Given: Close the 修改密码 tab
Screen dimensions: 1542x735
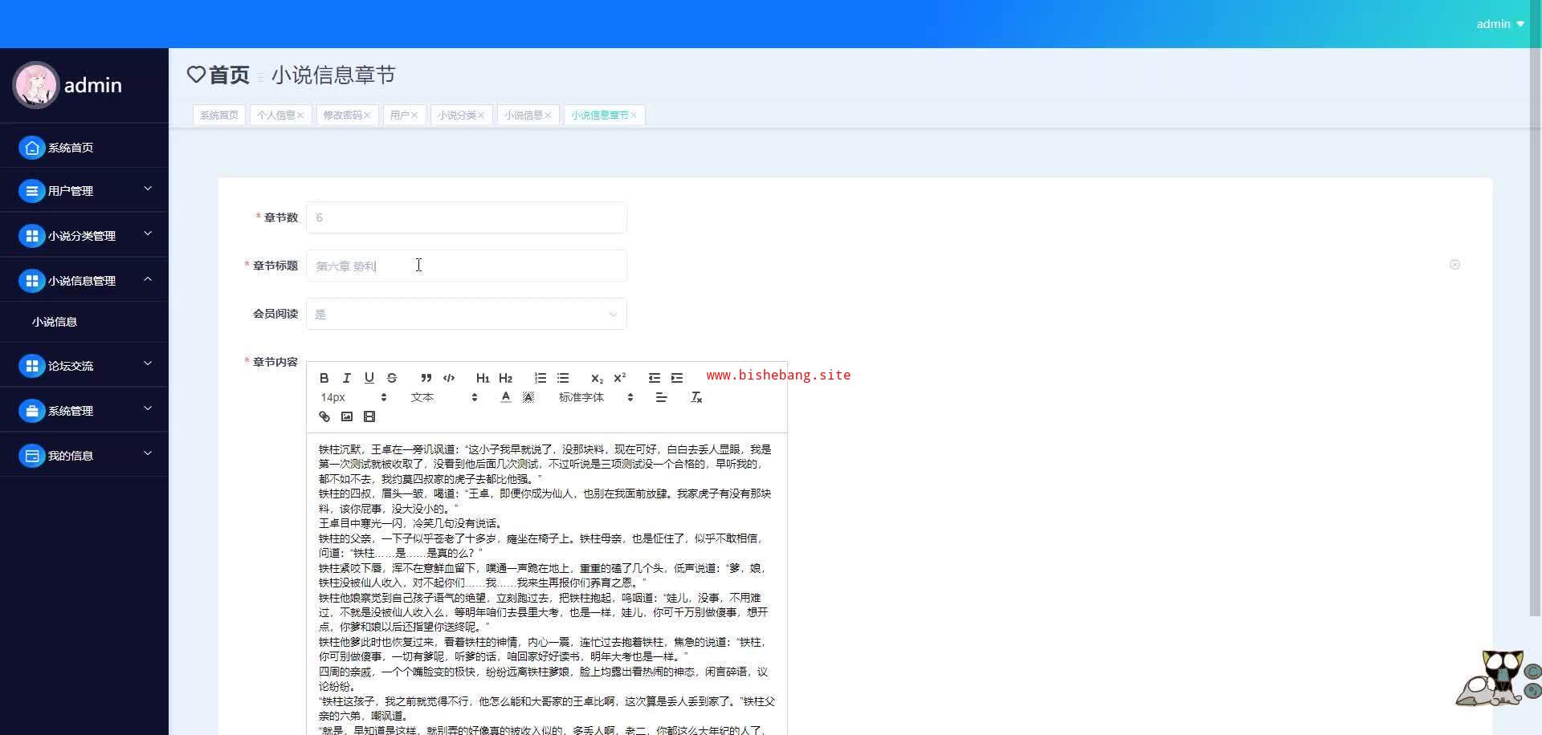Looking at the screenshot, I should point(367,116).
